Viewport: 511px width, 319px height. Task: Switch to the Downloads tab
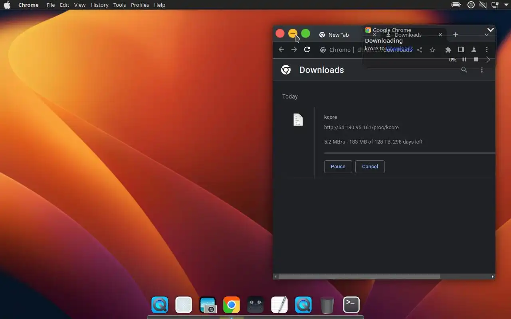tap(408, 35)
